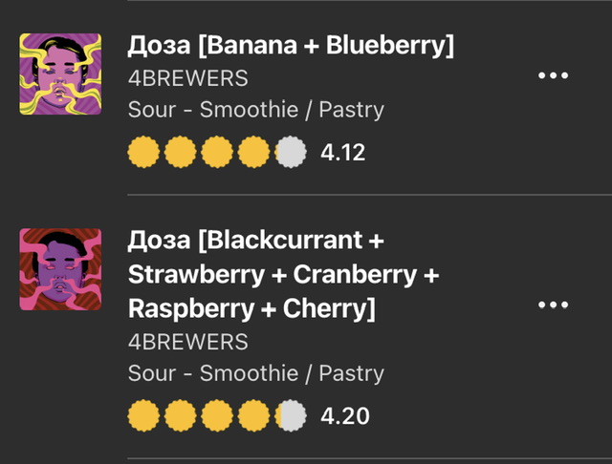Screen dimensions: 612x464
Task: Open the Blackcurrant beer label artwork
Action: 60,269
